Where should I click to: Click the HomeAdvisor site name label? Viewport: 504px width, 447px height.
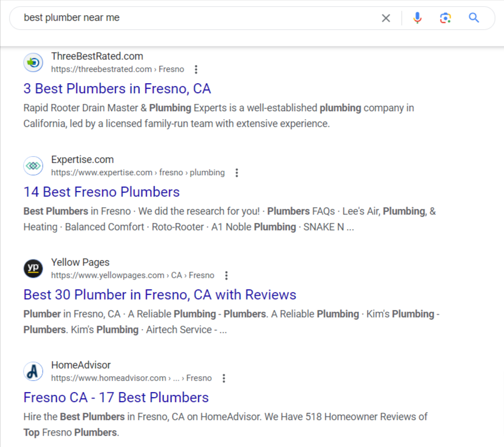tap(81, 365)
